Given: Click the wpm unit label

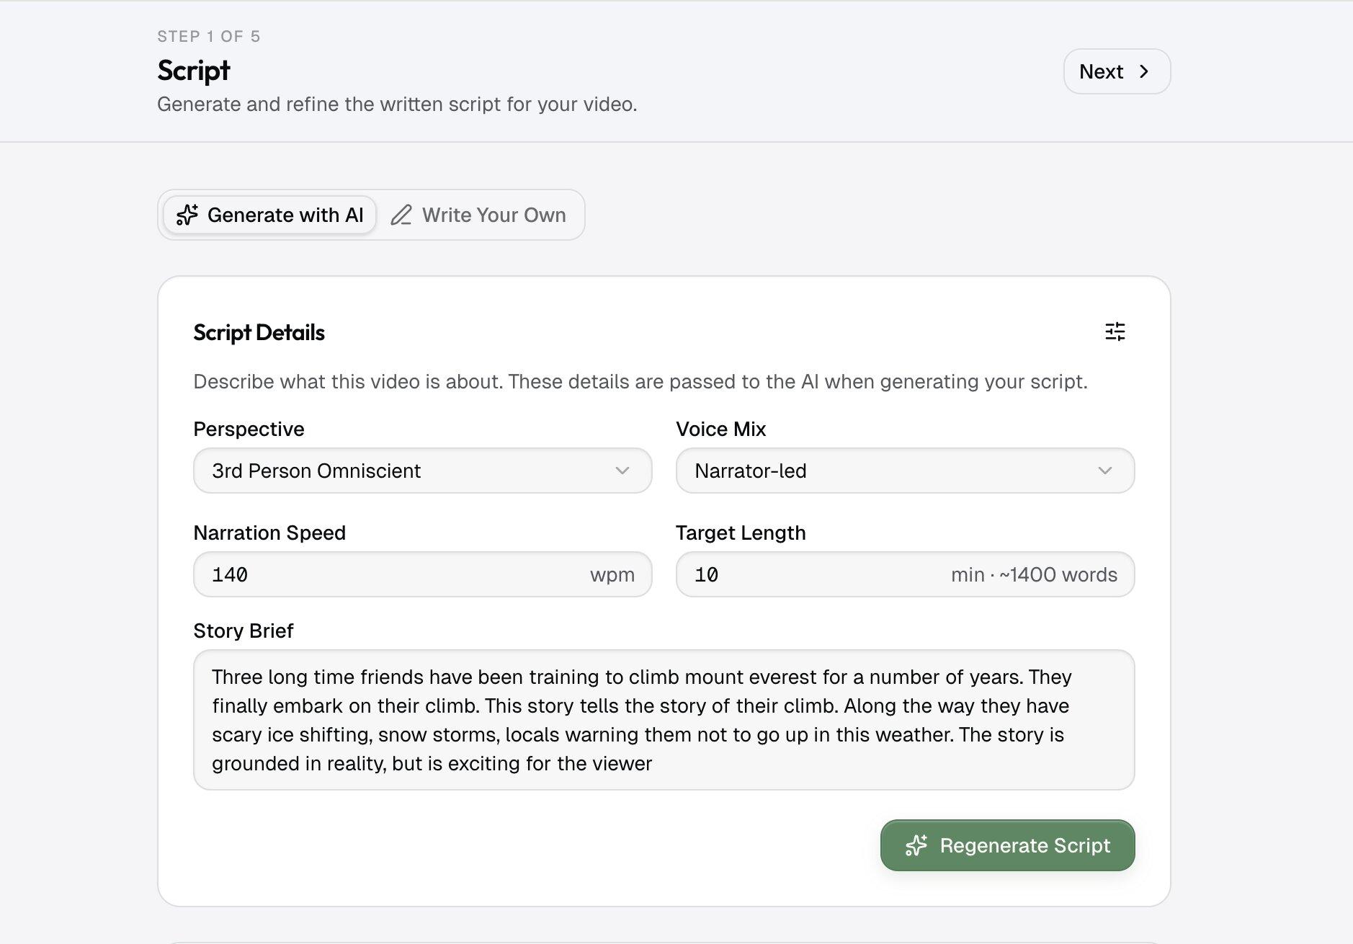Looking at the screenshot, I should point(612,574).
